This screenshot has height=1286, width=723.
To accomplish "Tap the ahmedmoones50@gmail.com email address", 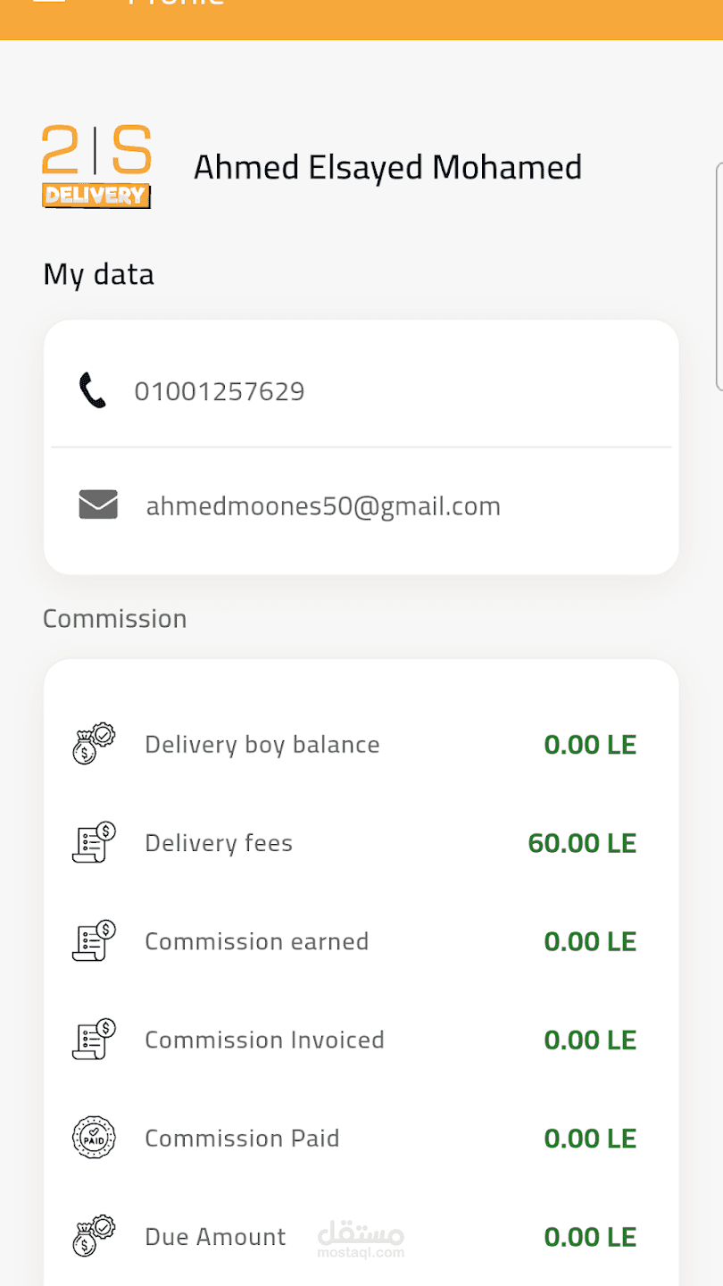I will tap(323, 506).
